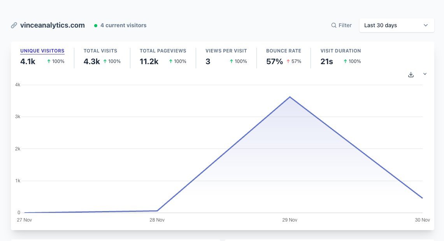Switch the chart to Bounce Rate
This screenshot has height=241, width=444.
pyautogui.click(x=283, y=51)
